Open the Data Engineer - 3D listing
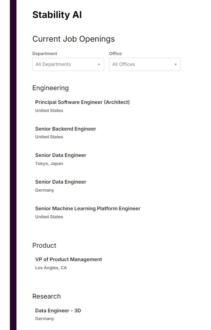Viewport: 211px width, 330px height. coord(58,311)
